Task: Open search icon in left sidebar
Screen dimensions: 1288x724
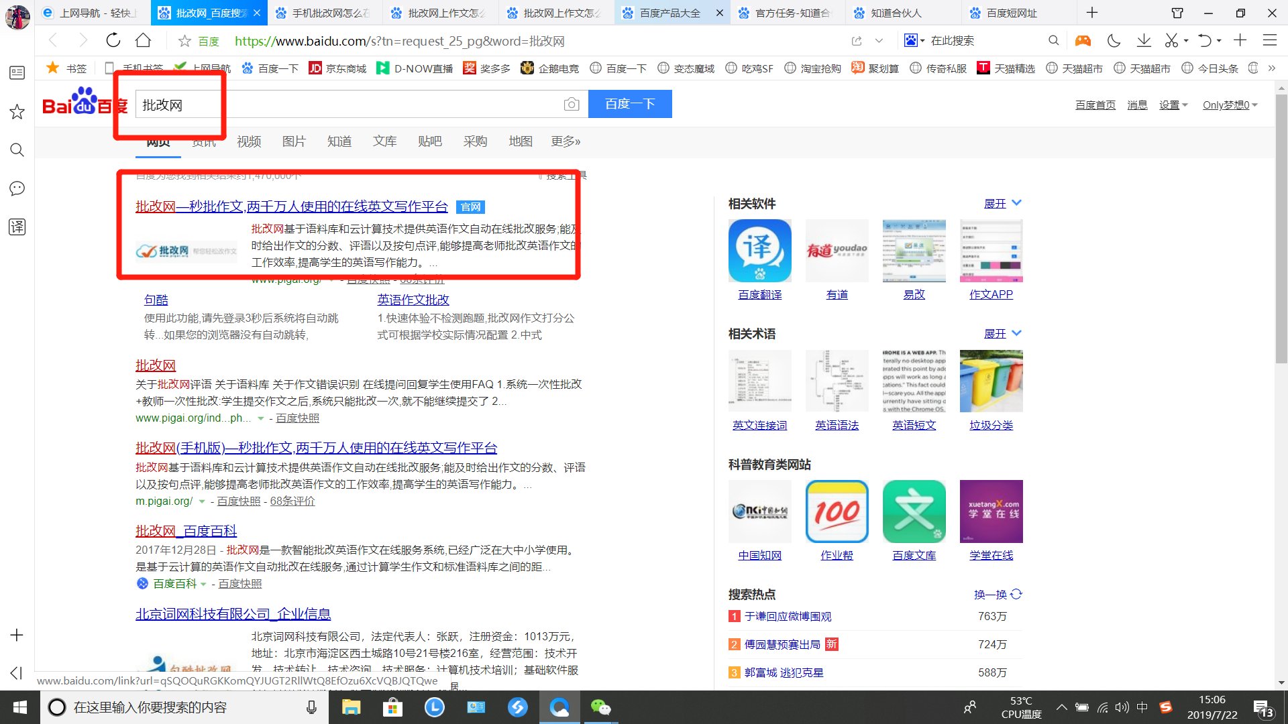Action: [17, 149]
